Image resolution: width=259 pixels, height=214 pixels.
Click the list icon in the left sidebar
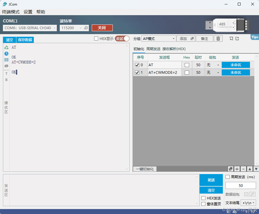click(x=6, y=59)
